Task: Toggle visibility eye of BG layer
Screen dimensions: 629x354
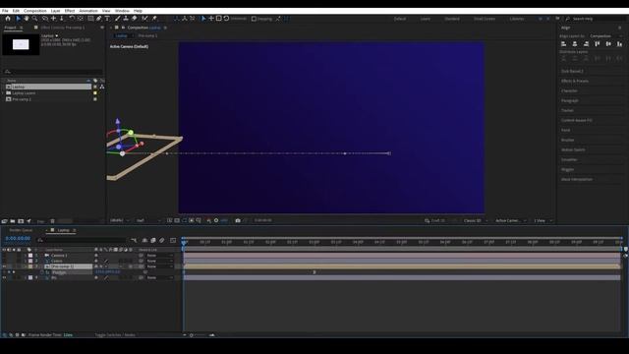Action: click(x=4, y=277)
